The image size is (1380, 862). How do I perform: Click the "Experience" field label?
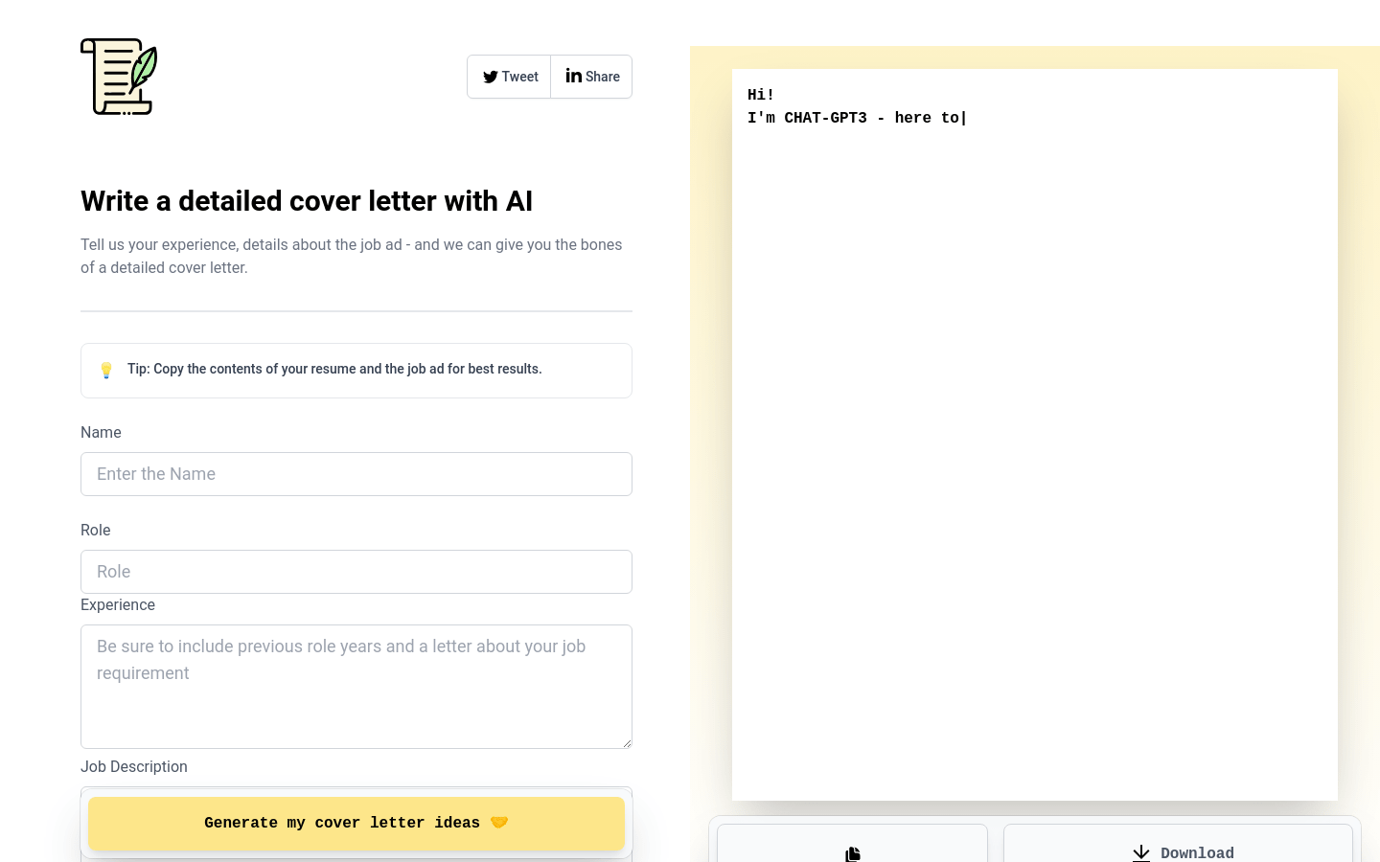[118, 604]
